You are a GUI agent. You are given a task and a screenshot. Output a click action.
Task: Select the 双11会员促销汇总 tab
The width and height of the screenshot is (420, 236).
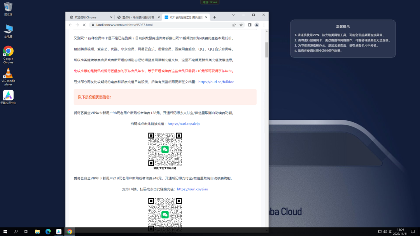(x=186, y=17)
